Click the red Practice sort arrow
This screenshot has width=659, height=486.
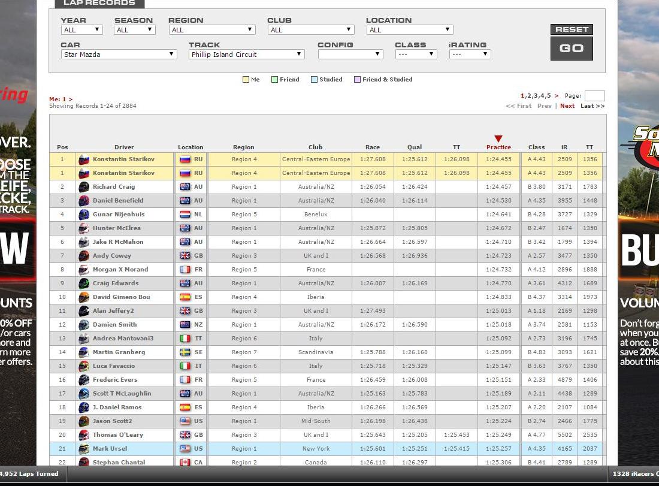(498, 139)
